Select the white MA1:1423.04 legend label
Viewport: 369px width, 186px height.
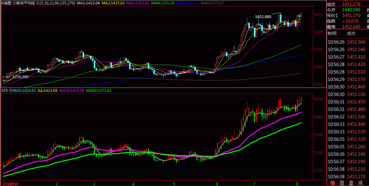tap(89, 3)
